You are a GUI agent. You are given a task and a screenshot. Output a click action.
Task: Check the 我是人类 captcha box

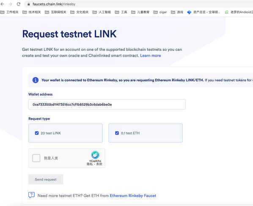point(36,158)
